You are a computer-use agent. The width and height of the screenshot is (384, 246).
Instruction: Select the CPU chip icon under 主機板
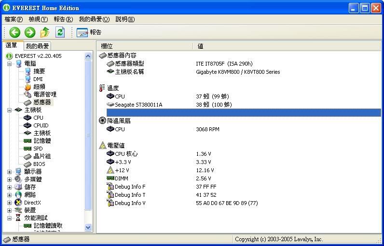click(x=27, y=118)
